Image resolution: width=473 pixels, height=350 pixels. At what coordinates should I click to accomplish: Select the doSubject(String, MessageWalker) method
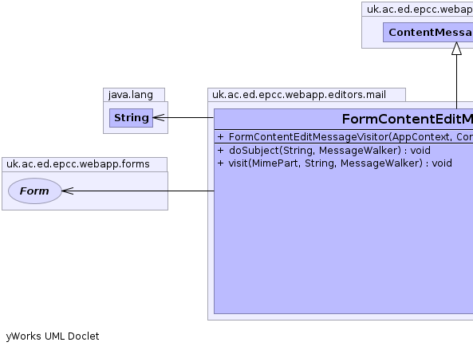coord(329,151)
